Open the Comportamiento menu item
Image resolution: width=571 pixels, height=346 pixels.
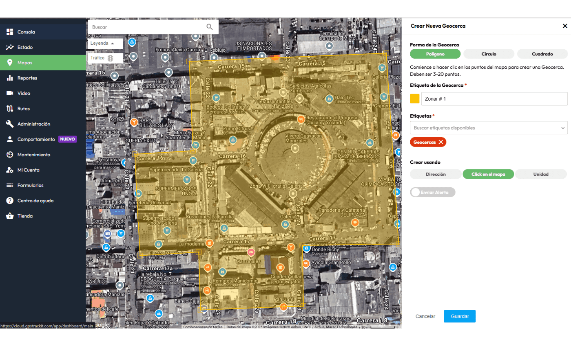pos(43,139)
